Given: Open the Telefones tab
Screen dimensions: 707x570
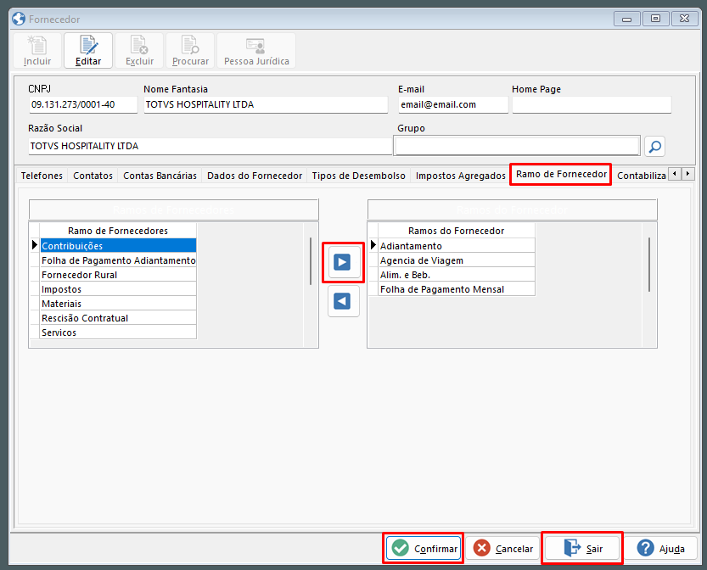Looking at the screenshot, I should 42,176.
